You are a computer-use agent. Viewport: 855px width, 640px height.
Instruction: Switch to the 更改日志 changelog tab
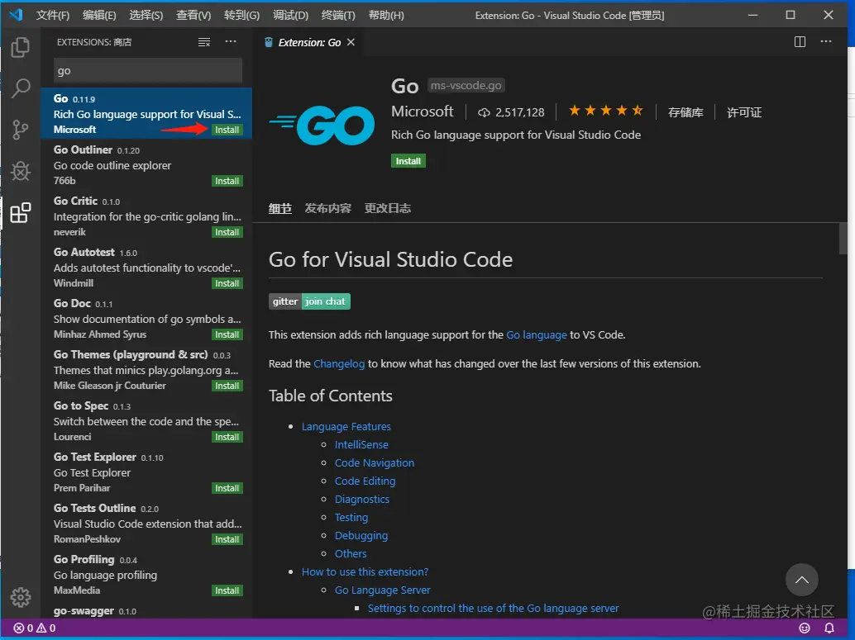click(x=388, y=208)
